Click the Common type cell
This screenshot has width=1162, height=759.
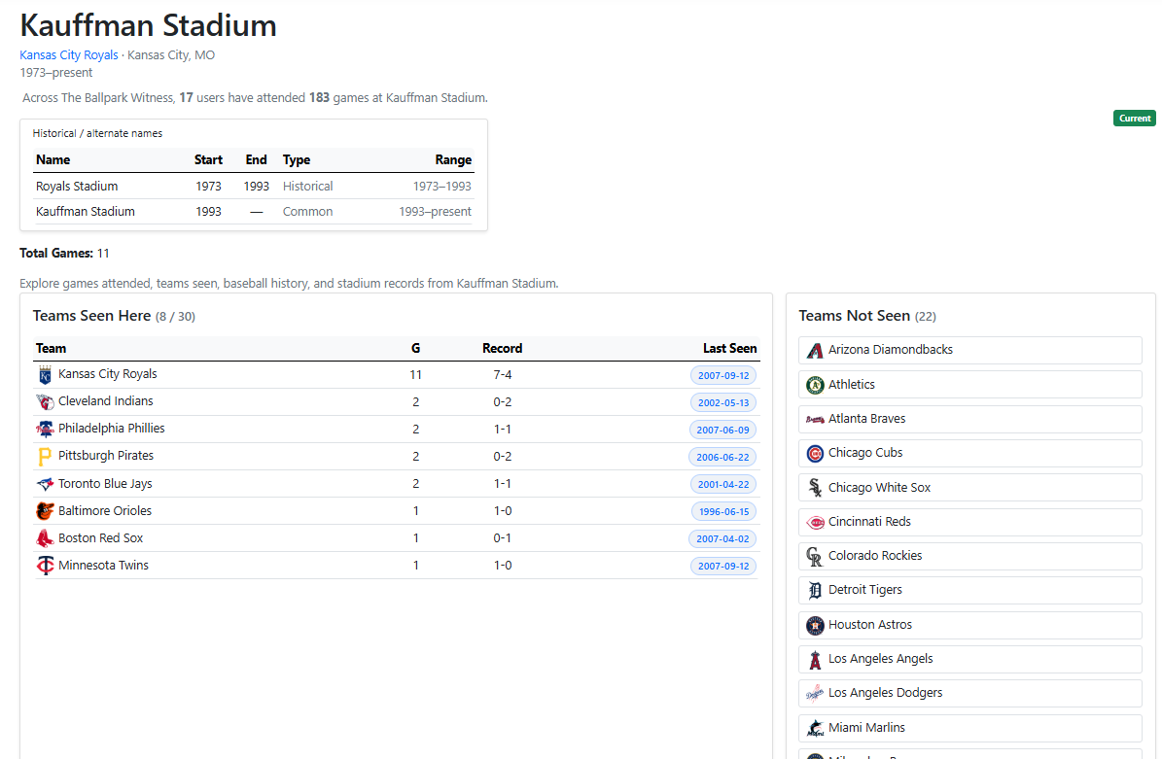pyautogui.click(x=307, y=211)
